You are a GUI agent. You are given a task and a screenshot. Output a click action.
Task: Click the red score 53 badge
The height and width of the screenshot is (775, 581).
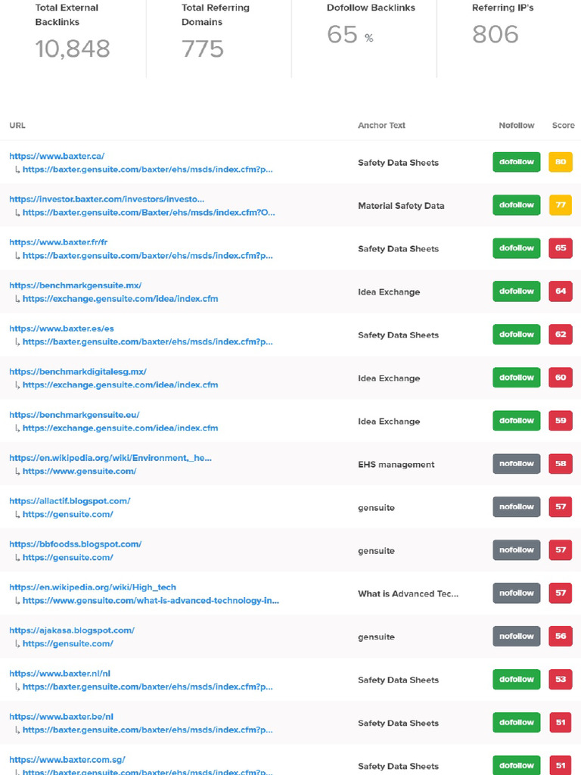click(561, 679)
